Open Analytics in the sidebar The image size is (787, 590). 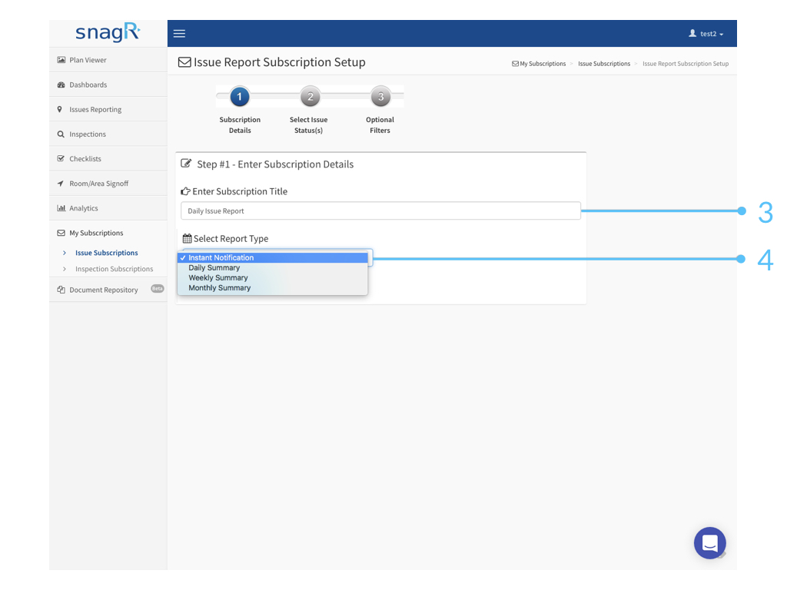(x=108, y=207)
